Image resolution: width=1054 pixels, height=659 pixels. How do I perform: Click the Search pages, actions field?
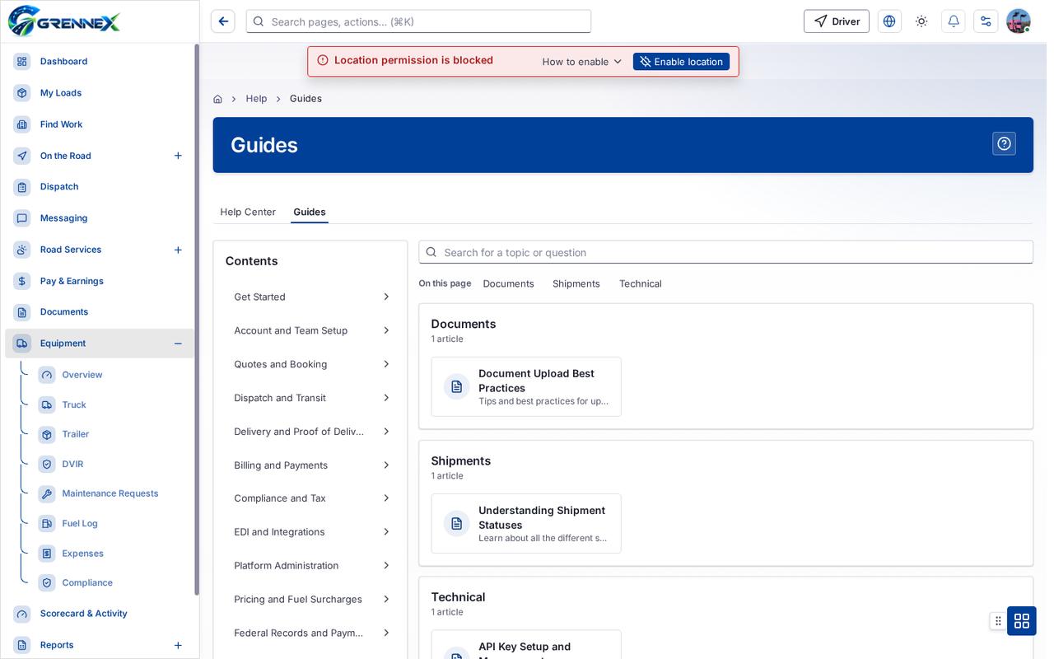418,21
